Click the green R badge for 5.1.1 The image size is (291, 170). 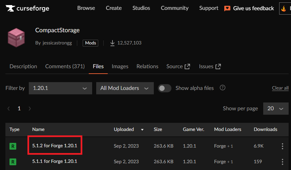13,162
